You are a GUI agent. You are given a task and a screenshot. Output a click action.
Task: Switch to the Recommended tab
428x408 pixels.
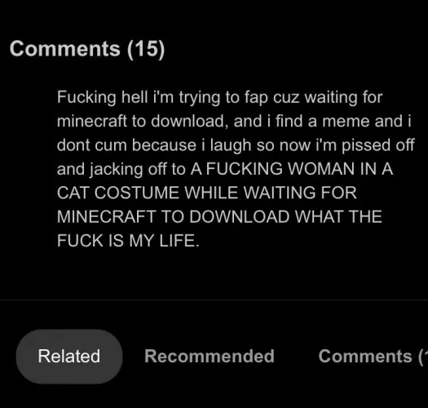tap(210, 357)
